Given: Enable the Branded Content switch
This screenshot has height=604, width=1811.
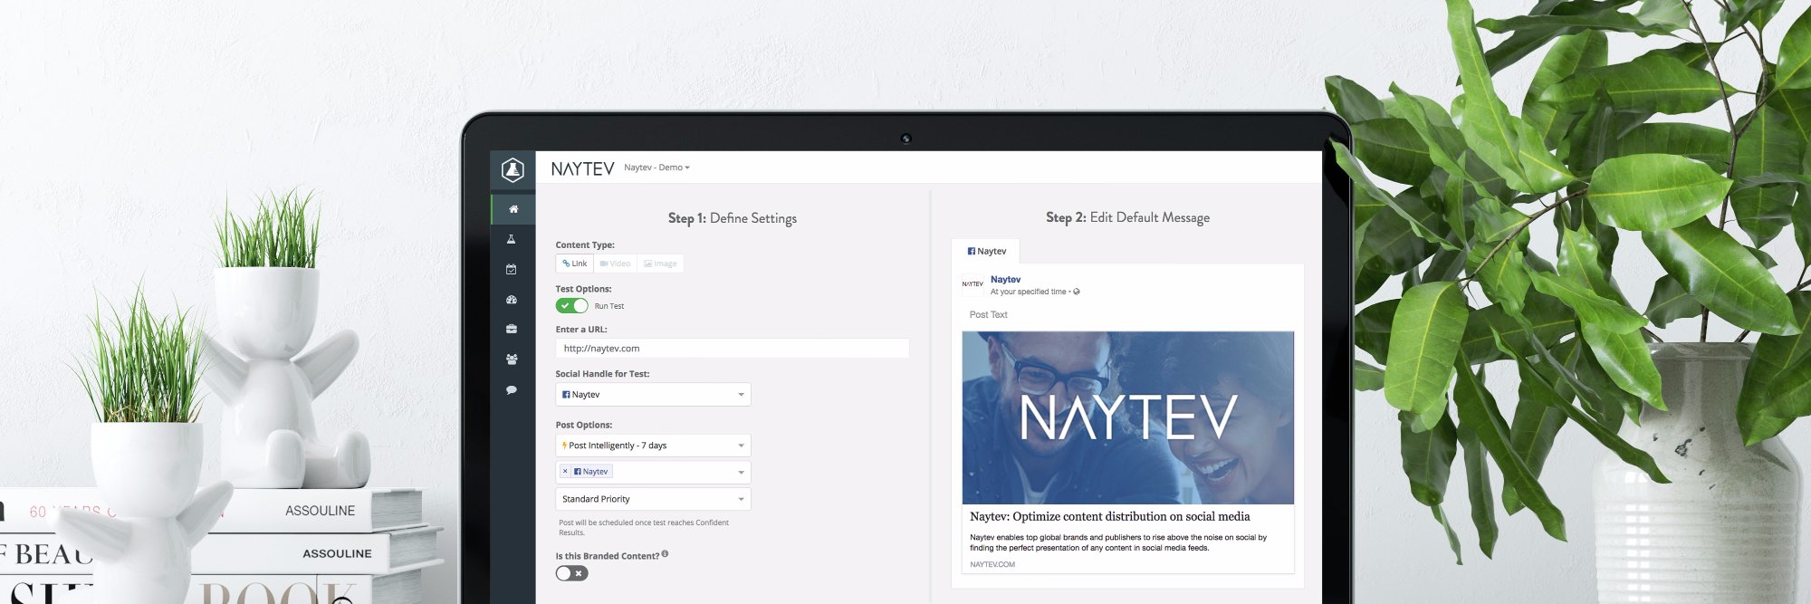Looking at the screenshot, I should click(571, 573).
